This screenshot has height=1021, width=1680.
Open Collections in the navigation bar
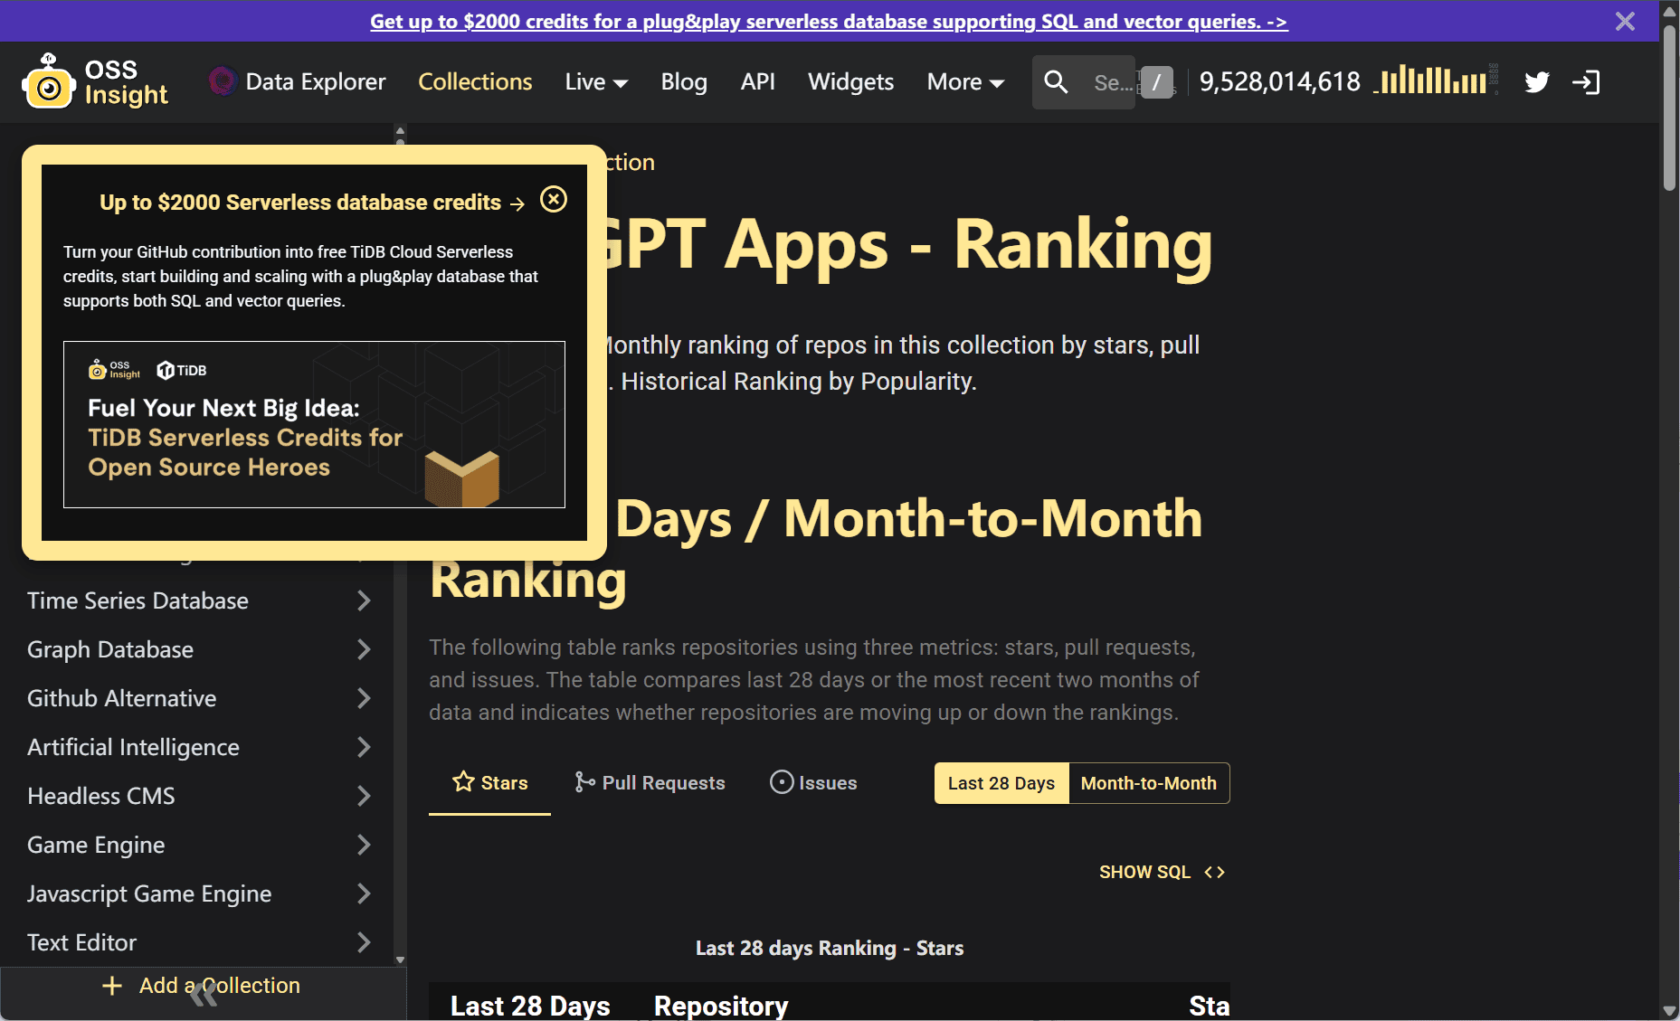(475, 82)
